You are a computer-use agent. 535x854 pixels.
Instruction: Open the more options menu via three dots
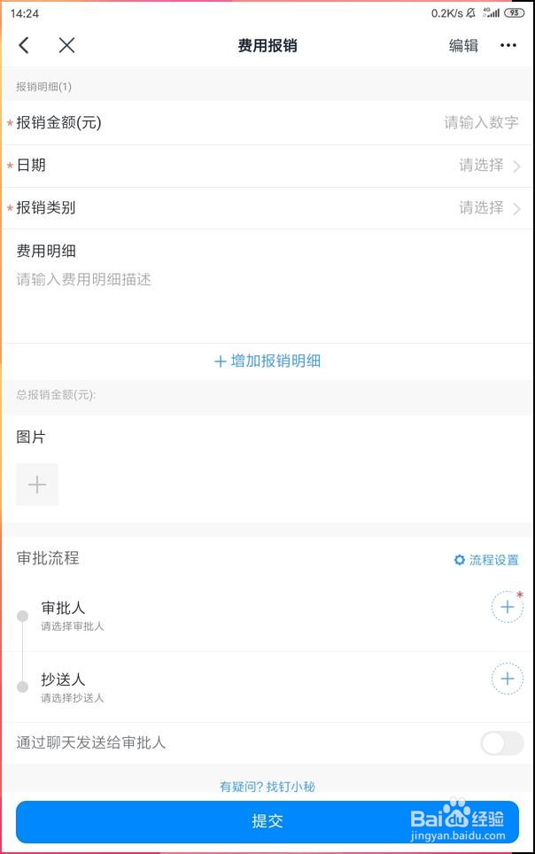[x=508, y=45]
